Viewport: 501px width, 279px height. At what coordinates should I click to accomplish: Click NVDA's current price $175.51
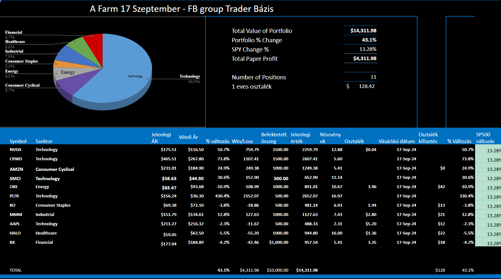point(169,150)
